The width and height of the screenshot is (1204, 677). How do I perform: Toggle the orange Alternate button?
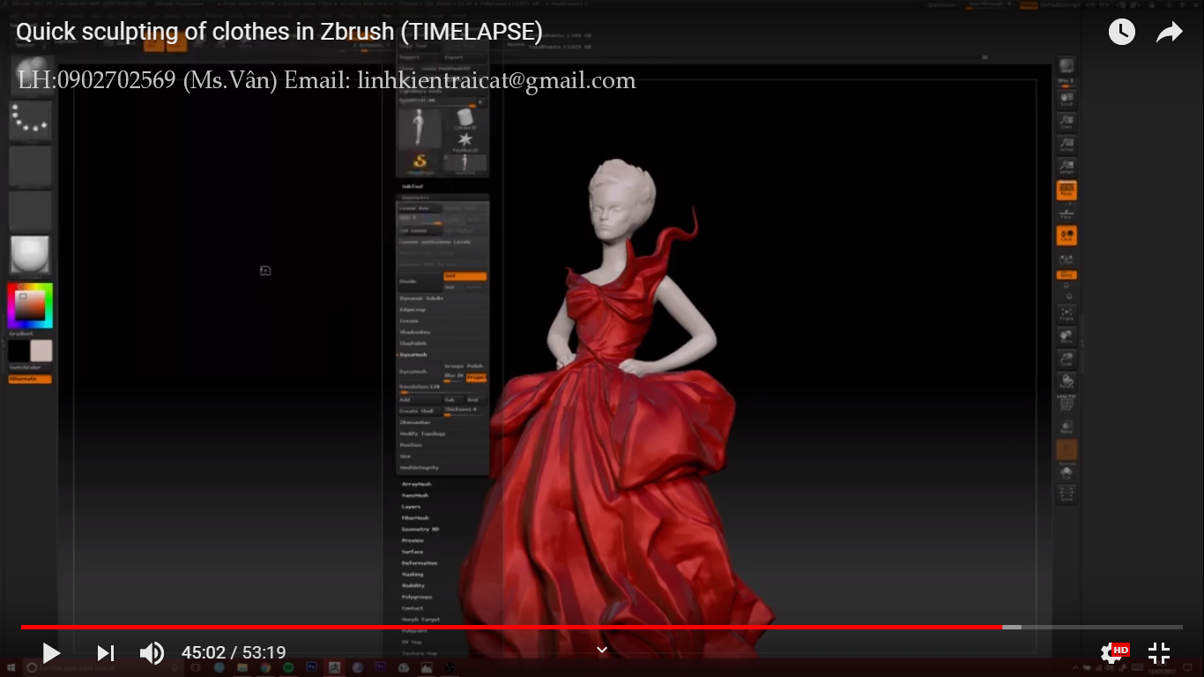click(x=30, y=379)
